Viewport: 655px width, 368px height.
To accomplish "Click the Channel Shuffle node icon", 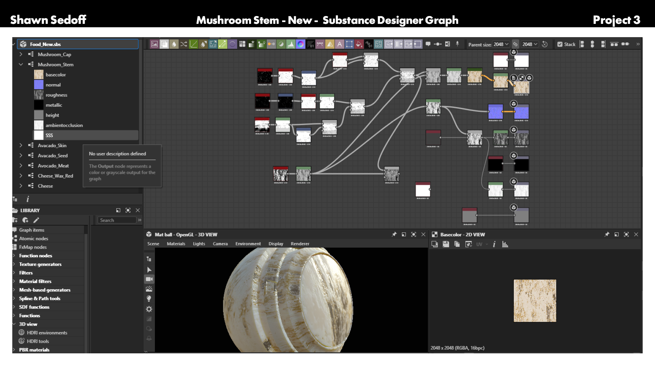I will tap(184, 44).
